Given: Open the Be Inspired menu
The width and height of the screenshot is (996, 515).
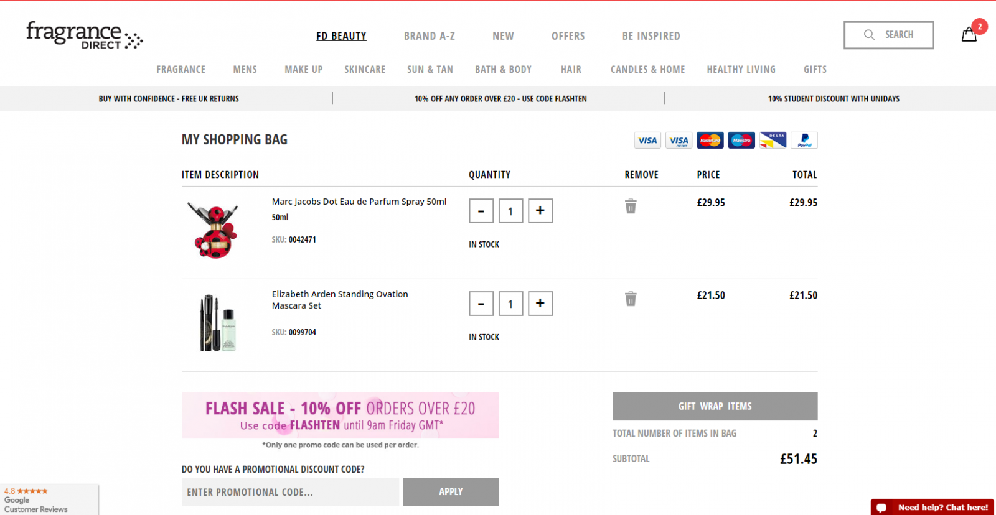Looking at the screenshot, I should [x=651, y=36].
